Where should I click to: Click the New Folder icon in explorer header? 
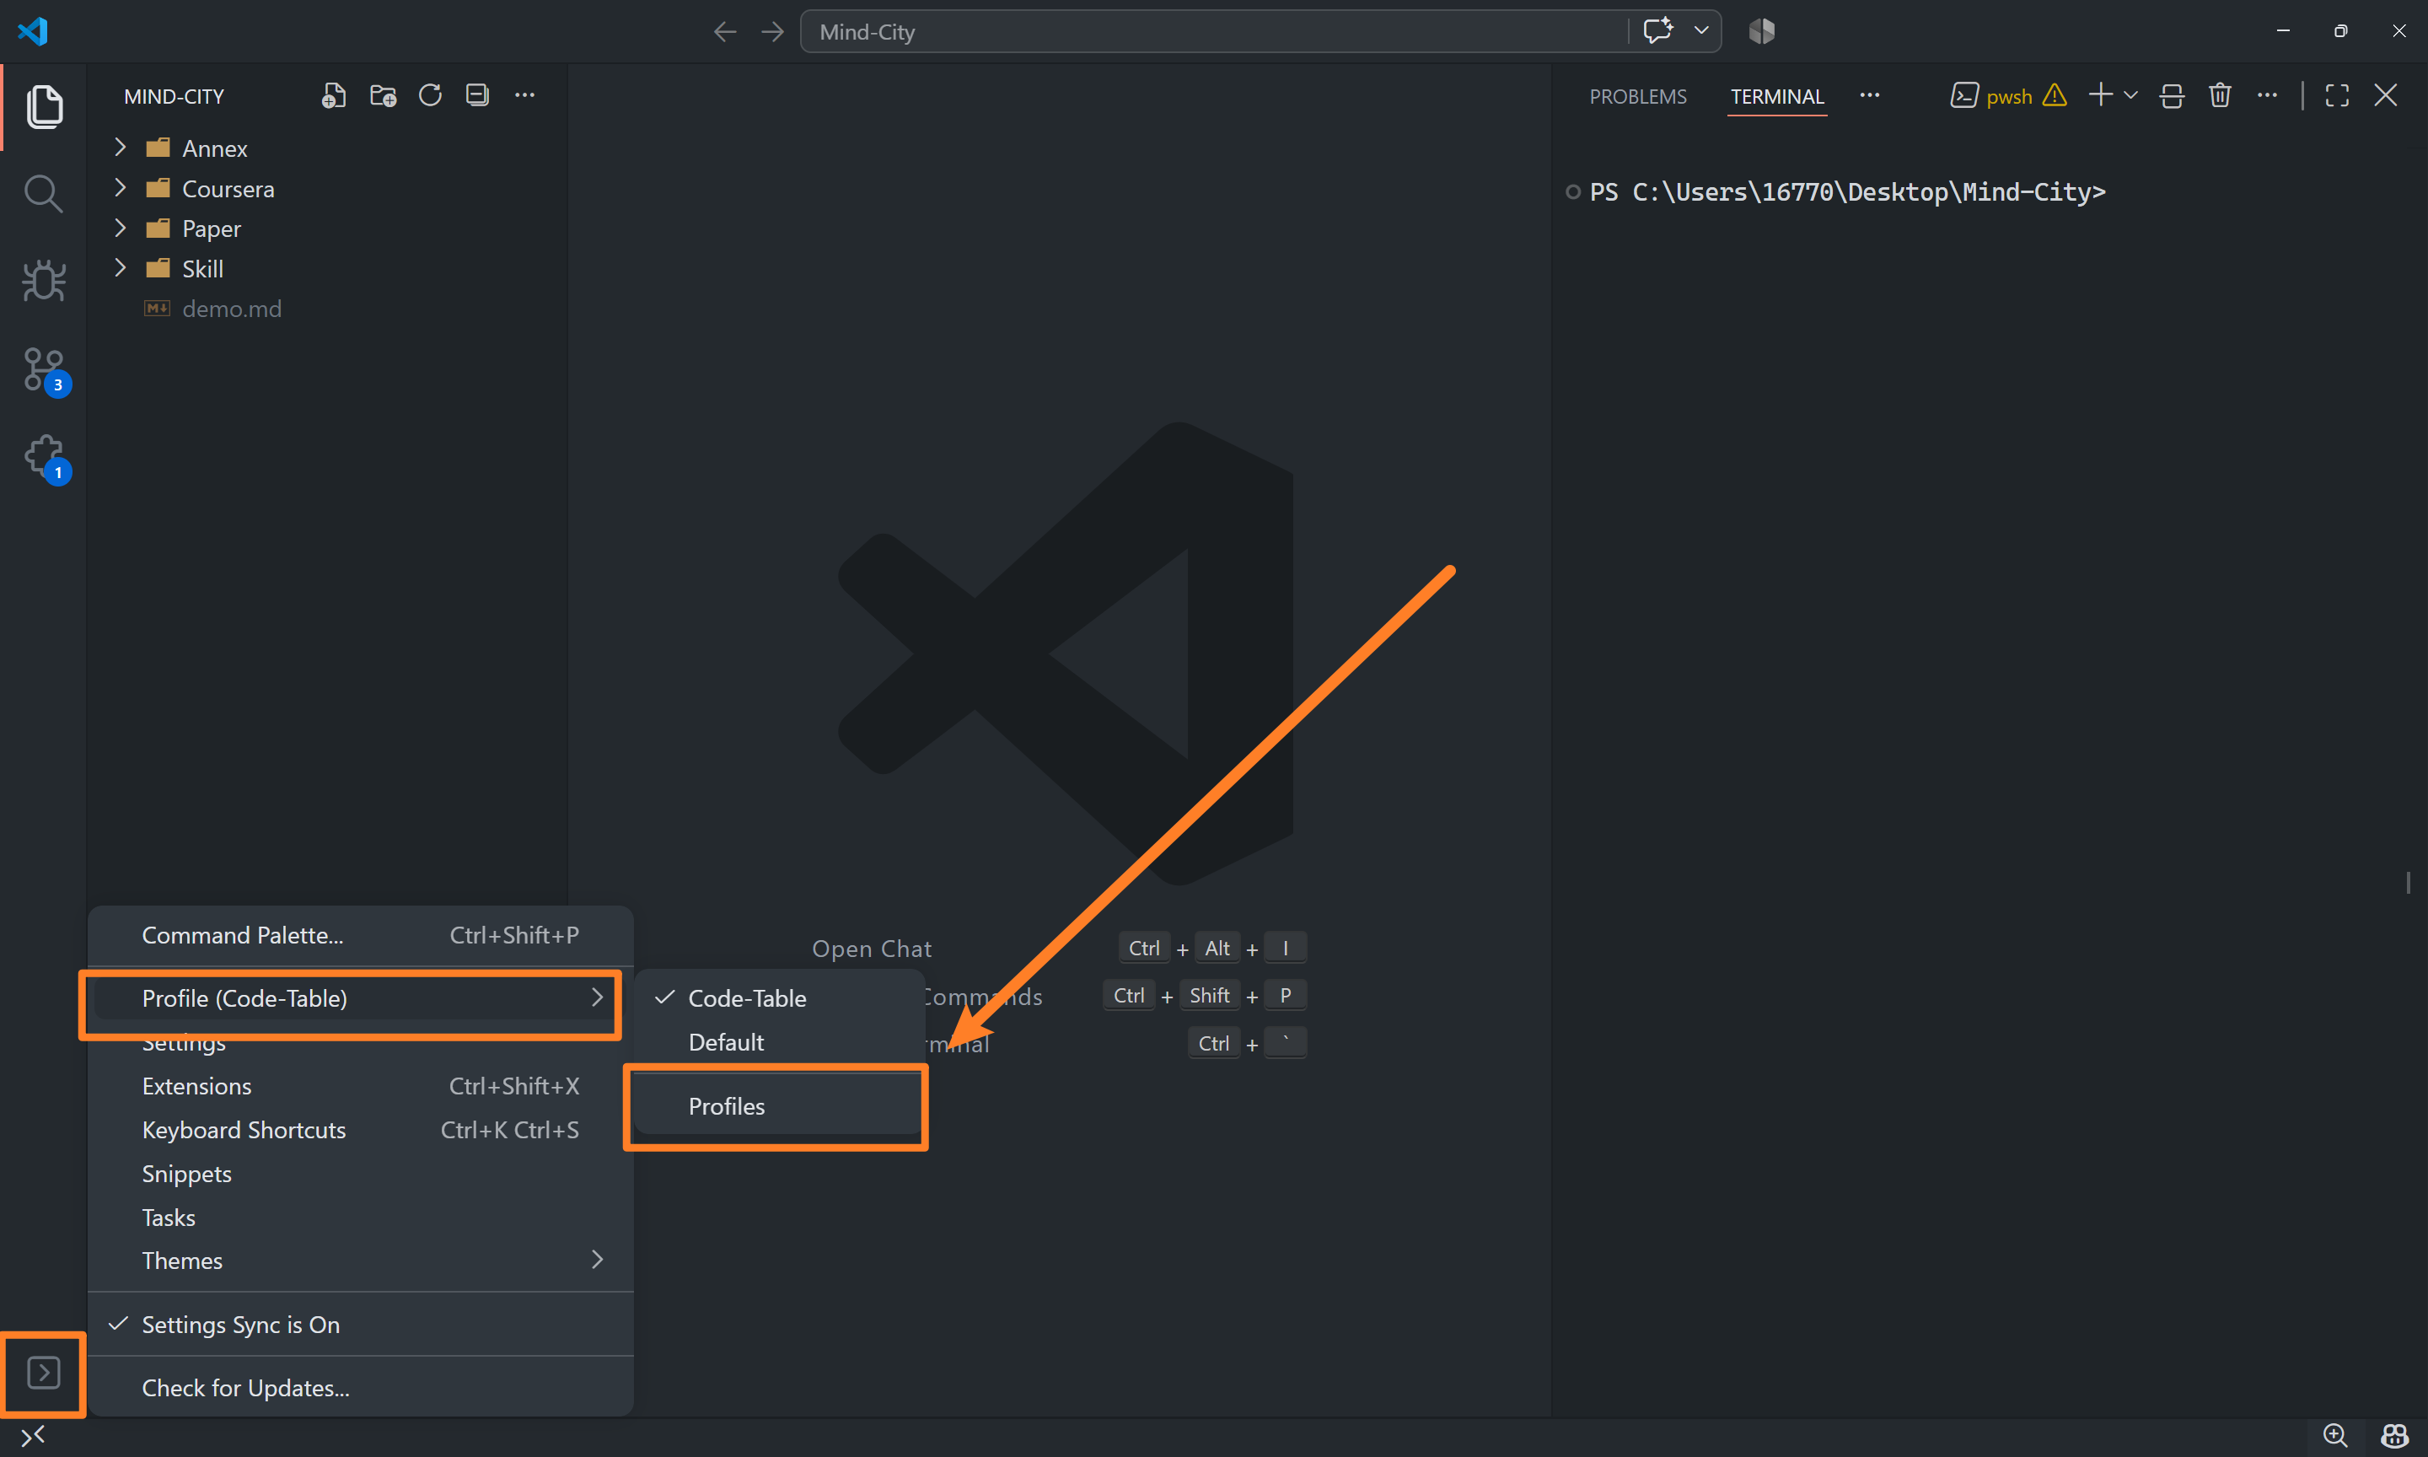coord(382,95)
